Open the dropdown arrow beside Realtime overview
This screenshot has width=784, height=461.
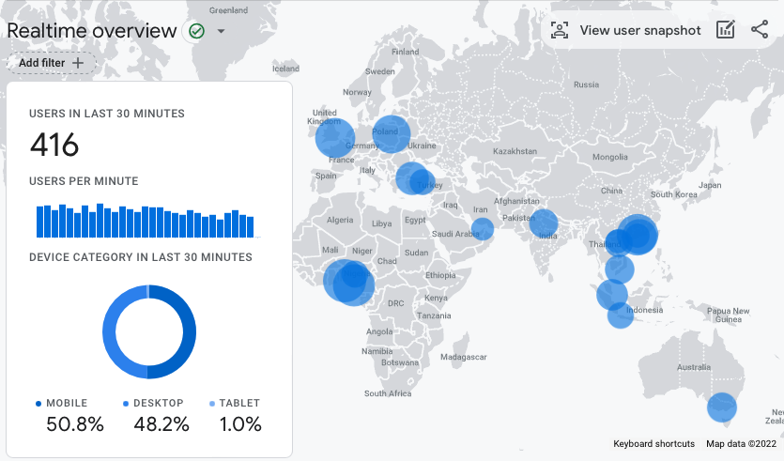pos(221,31)
